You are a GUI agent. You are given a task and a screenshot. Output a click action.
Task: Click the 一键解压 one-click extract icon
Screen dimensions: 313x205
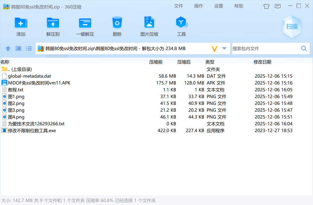(85, 23)
